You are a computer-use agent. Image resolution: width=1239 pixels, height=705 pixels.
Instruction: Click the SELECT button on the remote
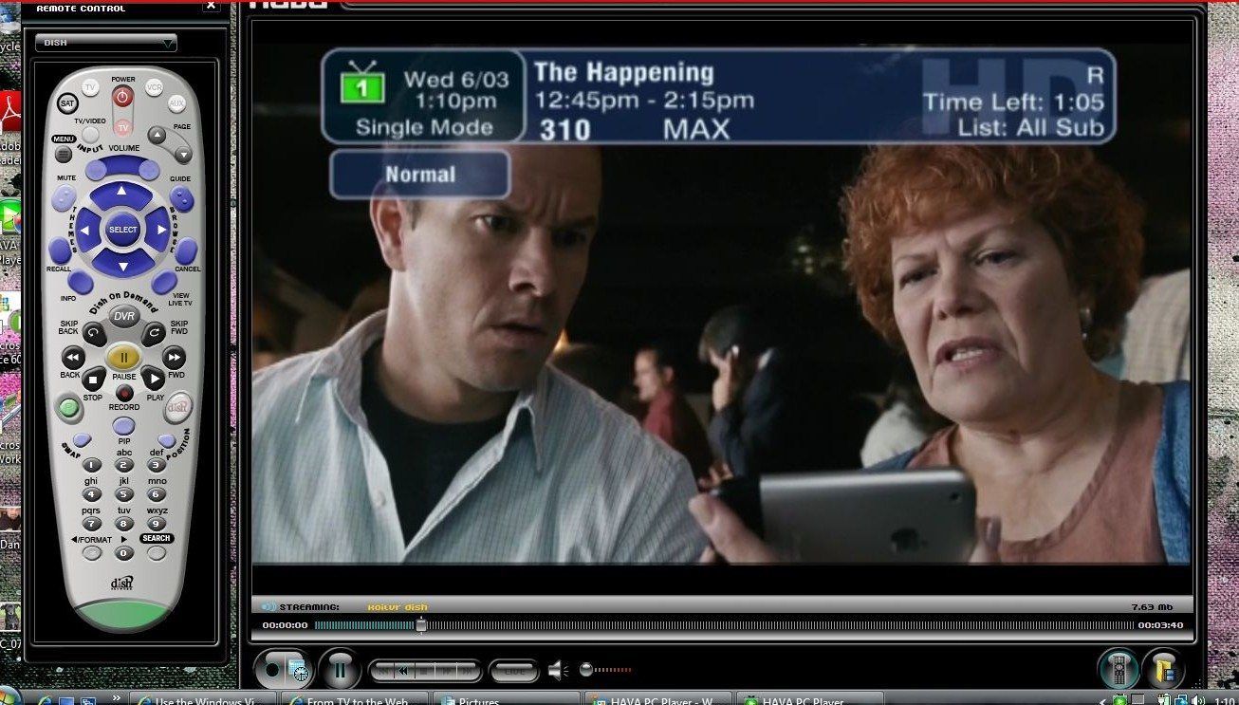[x=122, y=230]
